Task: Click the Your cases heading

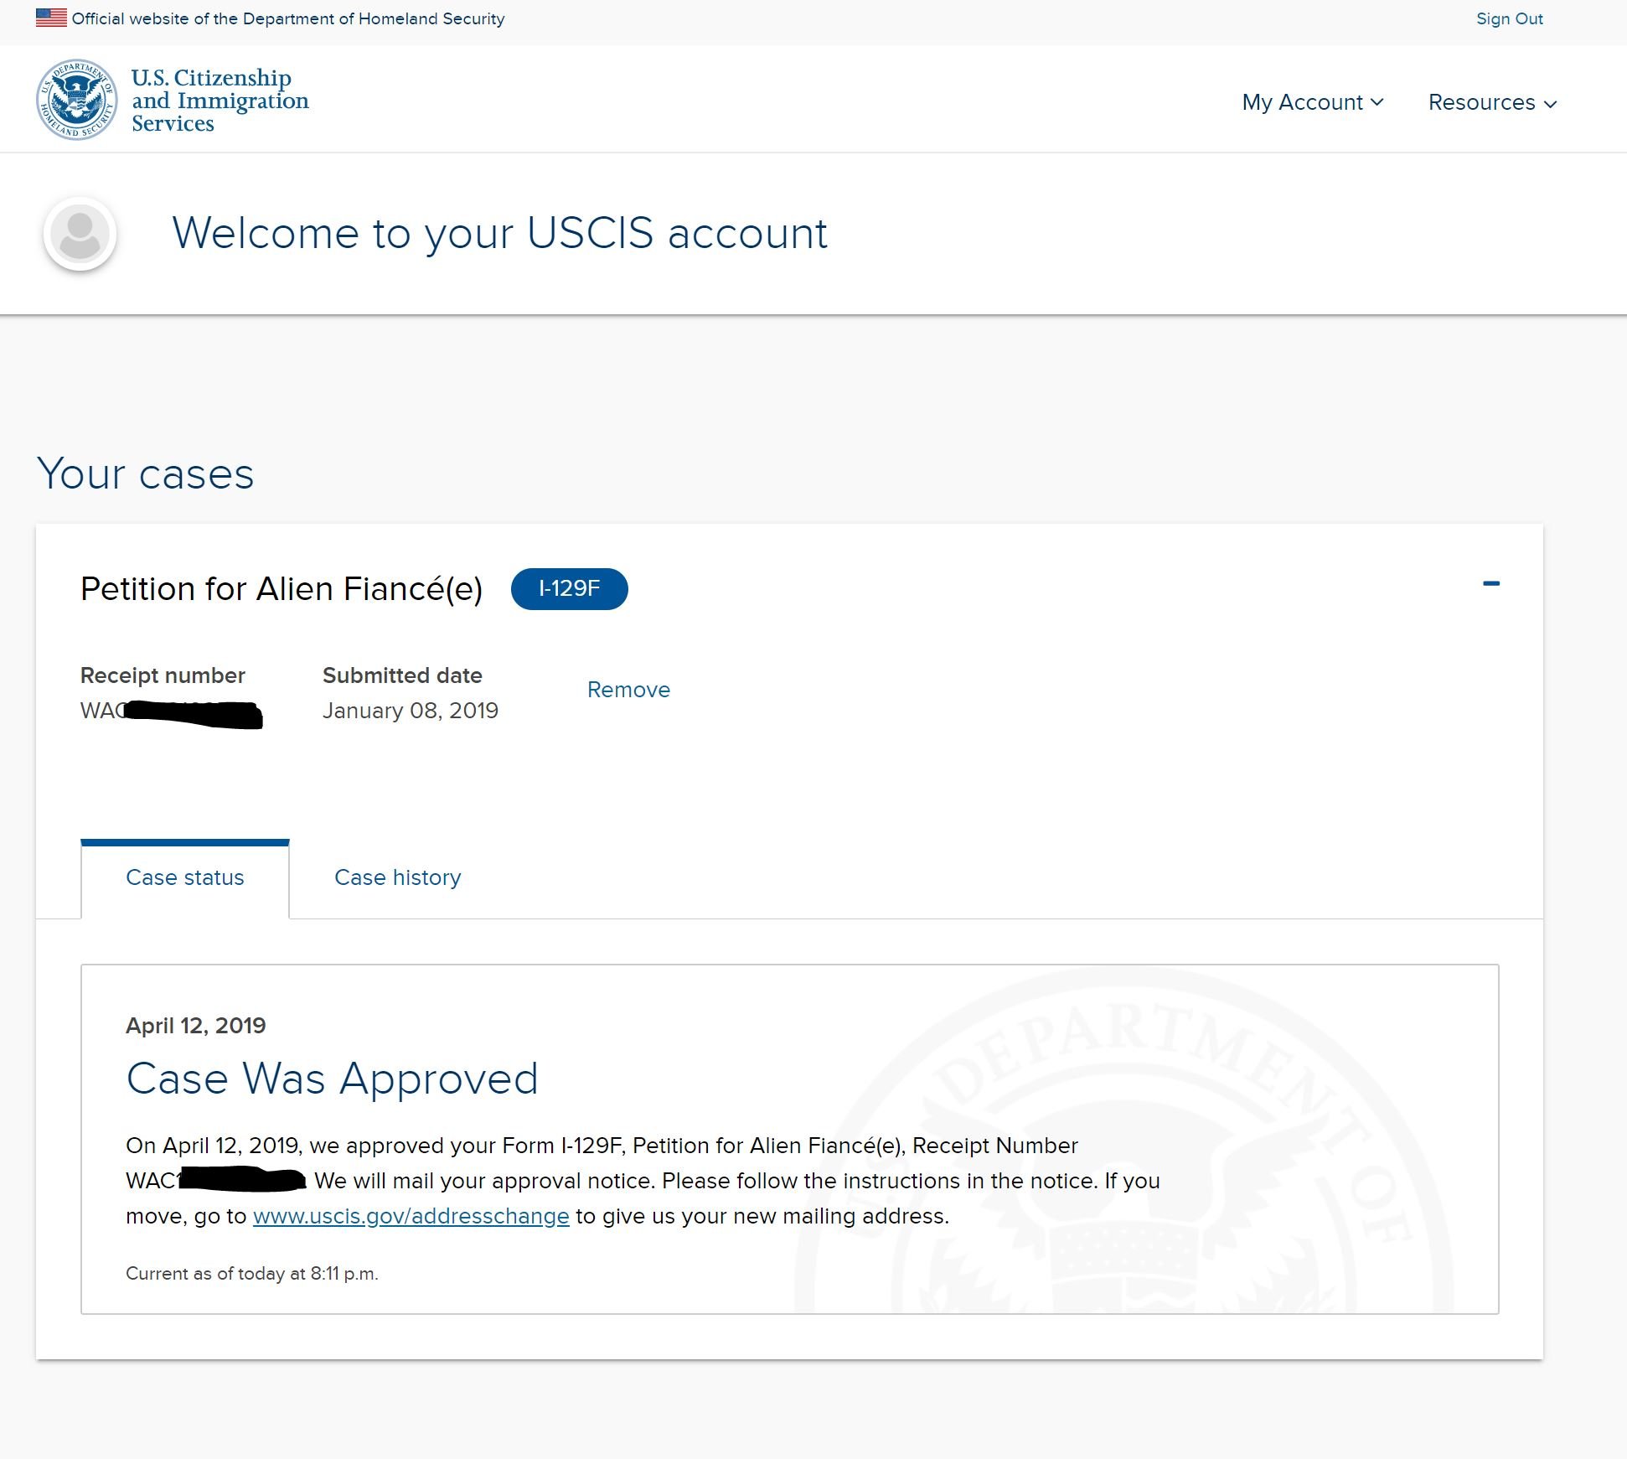Action: click(x=145, y=474)
